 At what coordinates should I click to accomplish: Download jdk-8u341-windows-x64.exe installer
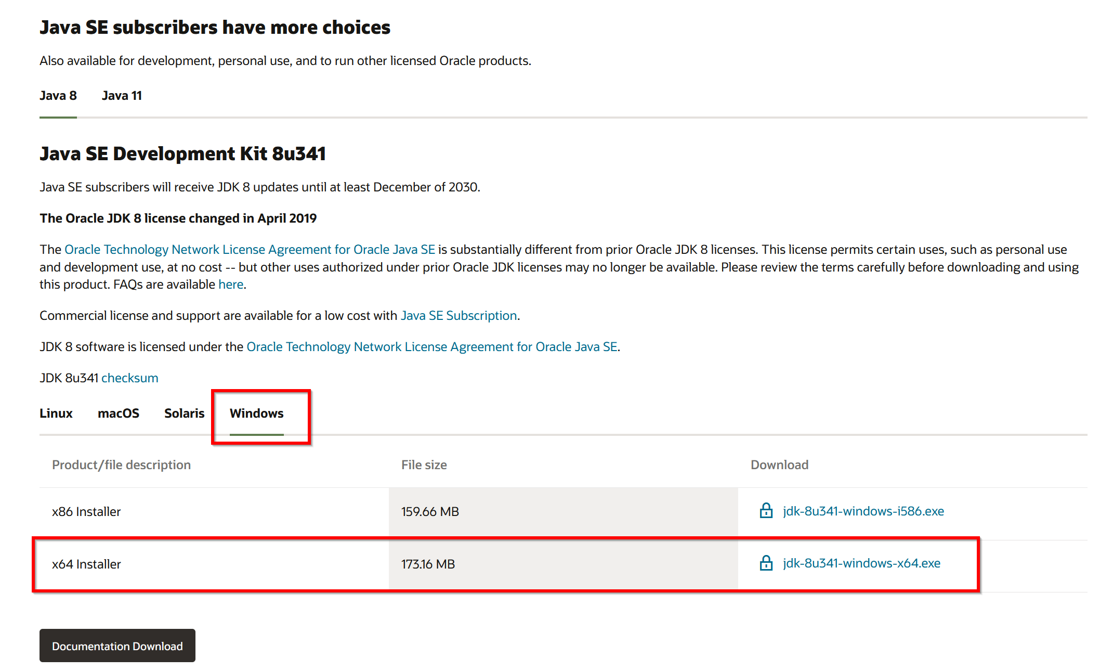pyautogui.click(x=861, y=563)
